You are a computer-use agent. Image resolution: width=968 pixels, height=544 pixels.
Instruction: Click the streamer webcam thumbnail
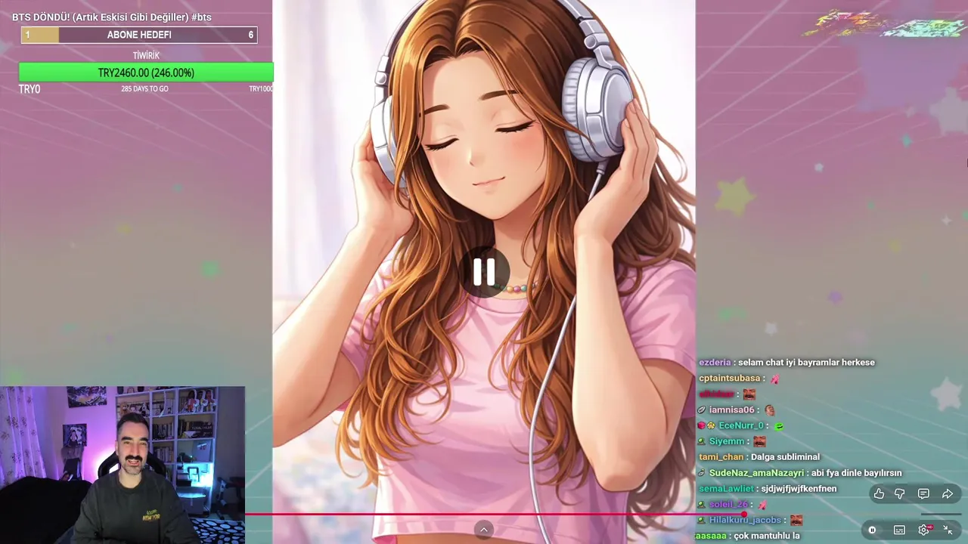point(123,465)
